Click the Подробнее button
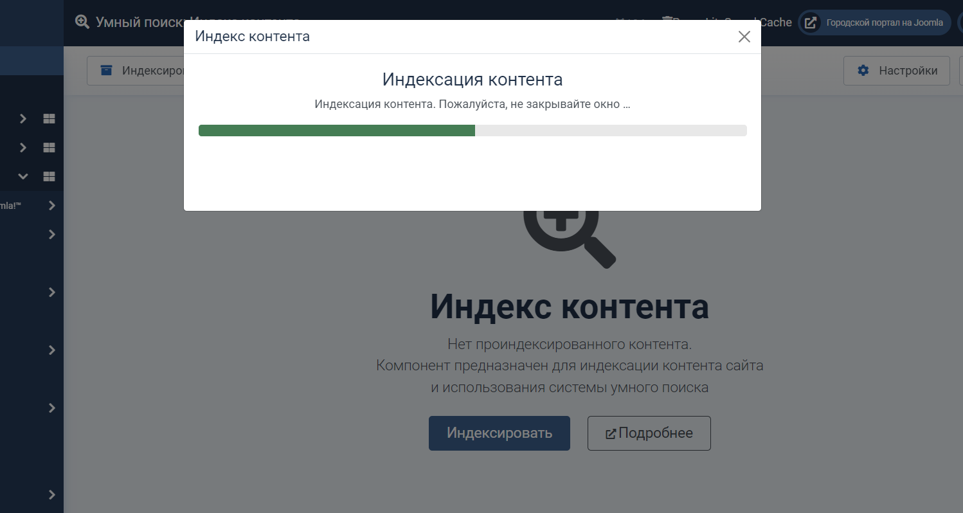 point(649,433)
